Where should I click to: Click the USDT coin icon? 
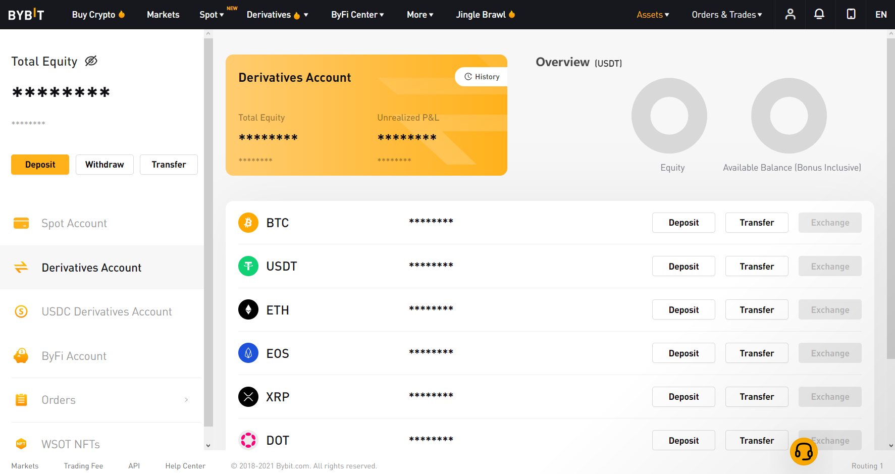point(248,266)
